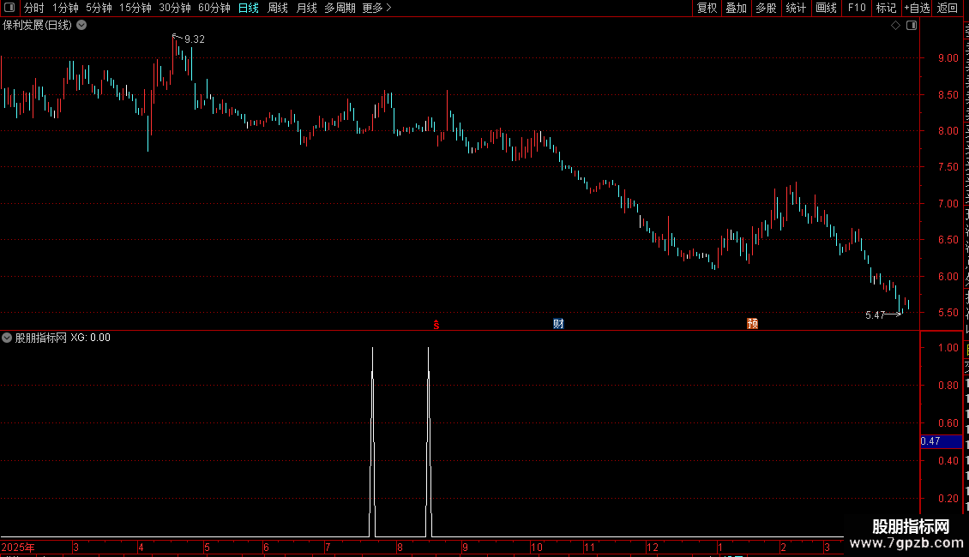969x557 pixels.
Task: Open the 画线 drawing tools
Action: tap(827, 8)
